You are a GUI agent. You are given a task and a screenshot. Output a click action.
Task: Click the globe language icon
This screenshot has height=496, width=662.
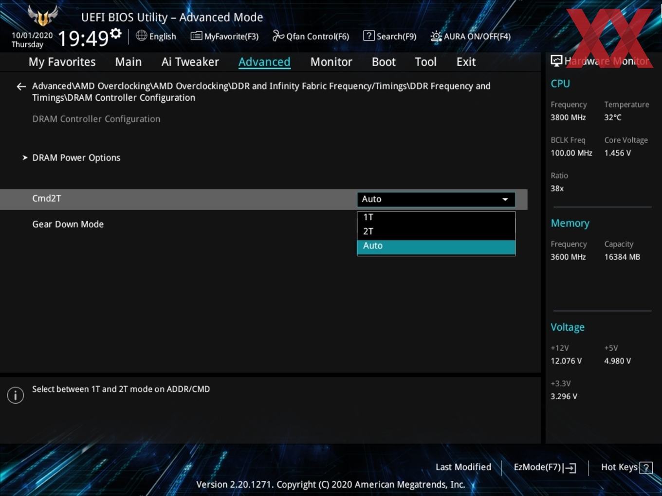(x=141, y=35)
